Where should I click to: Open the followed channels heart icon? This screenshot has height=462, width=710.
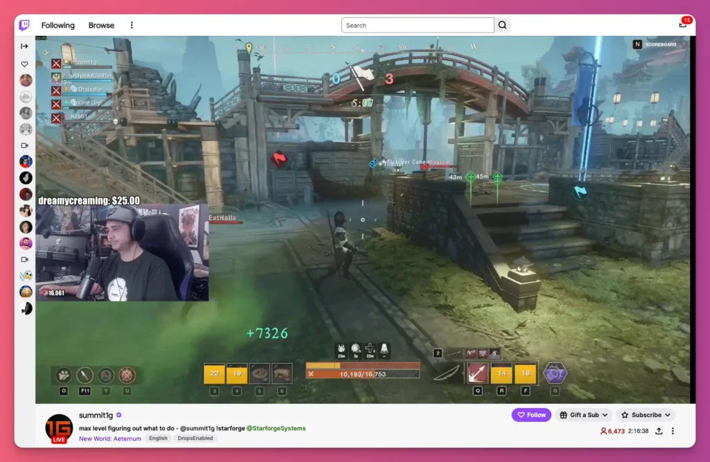pos(25,64)
